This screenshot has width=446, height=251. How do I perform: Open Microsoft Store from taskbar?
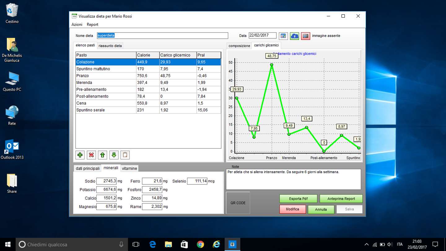tap(184, 244)
